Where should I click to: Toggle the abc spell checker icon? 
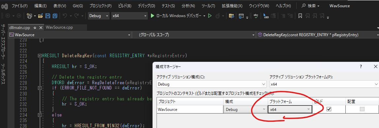pos(256,16)
